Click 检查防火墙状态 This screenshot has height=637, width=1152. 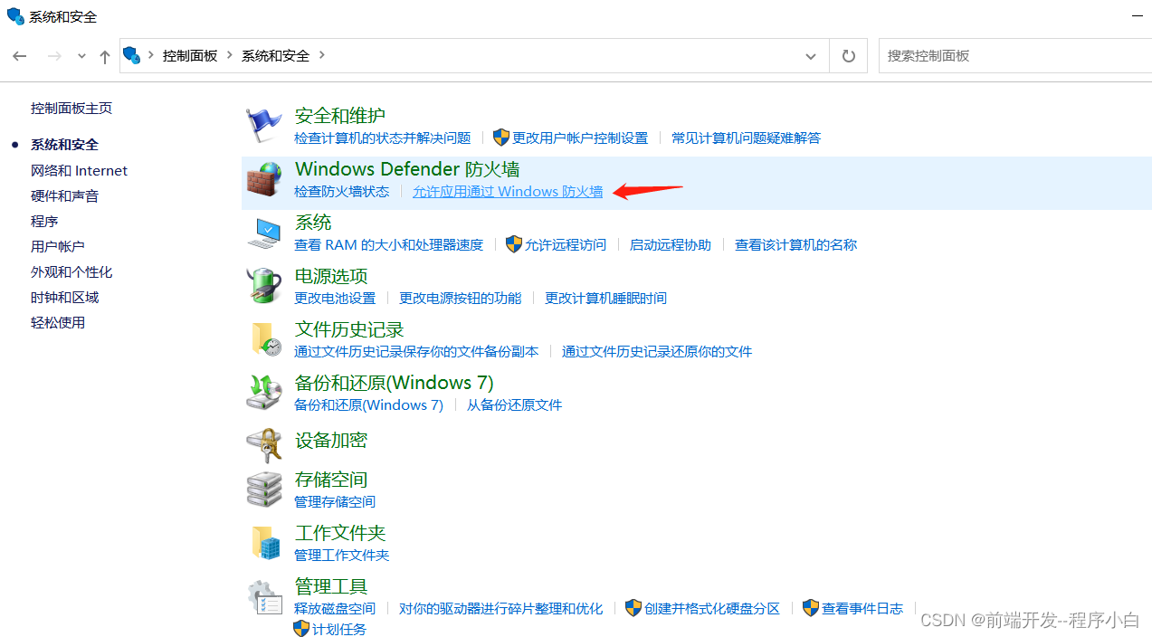(342, 191)
